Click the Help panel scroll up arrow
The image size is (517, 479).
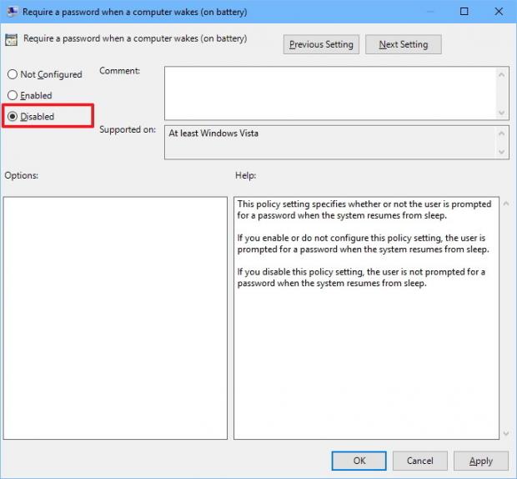(504, 204)
